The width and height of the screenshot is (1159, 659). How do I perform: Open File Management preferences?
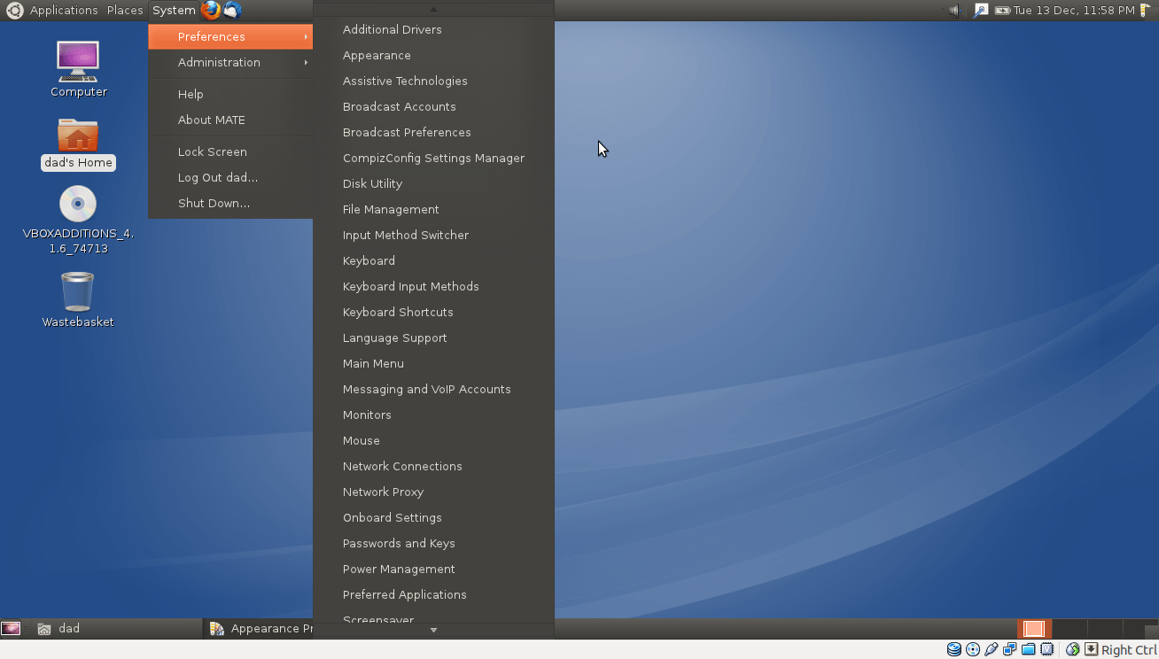click(x=433, y=209)
